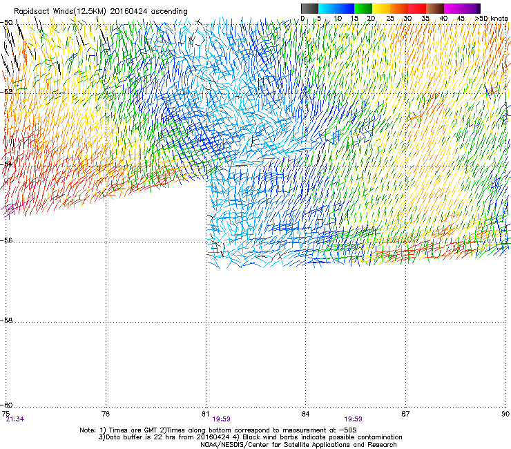This screenshot has width=511, height=449.
Task: Click the '-50' latitude axis label
Action: coord(6,23)
